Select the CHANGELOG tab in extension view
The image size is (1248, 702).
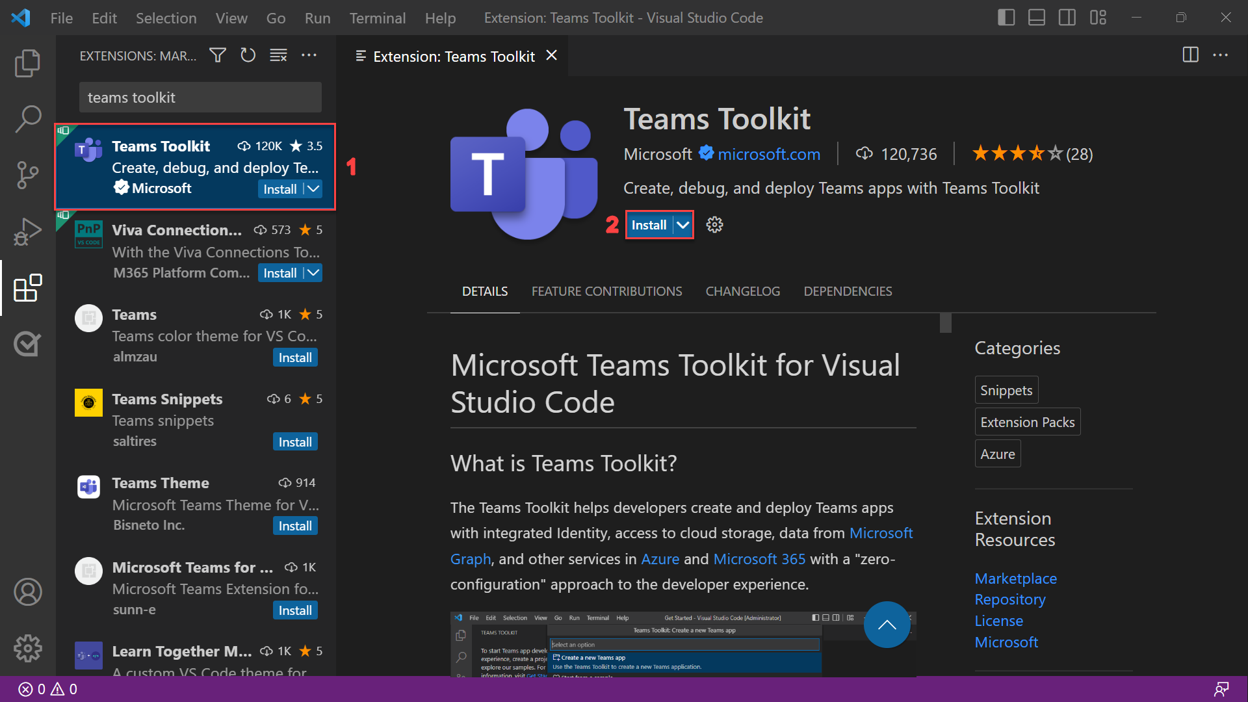pyautogui.click(x=742, y=291)
